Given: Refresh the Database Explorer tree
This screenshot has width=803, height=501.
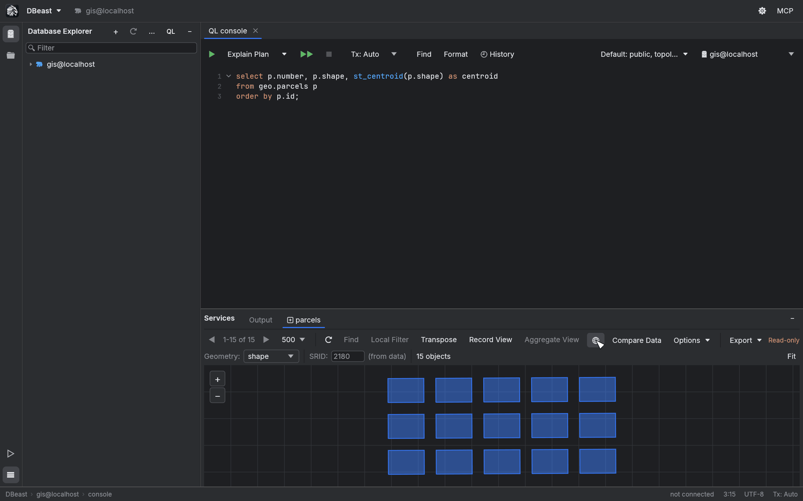Looking at the screenshot, I should pos(133,32).
